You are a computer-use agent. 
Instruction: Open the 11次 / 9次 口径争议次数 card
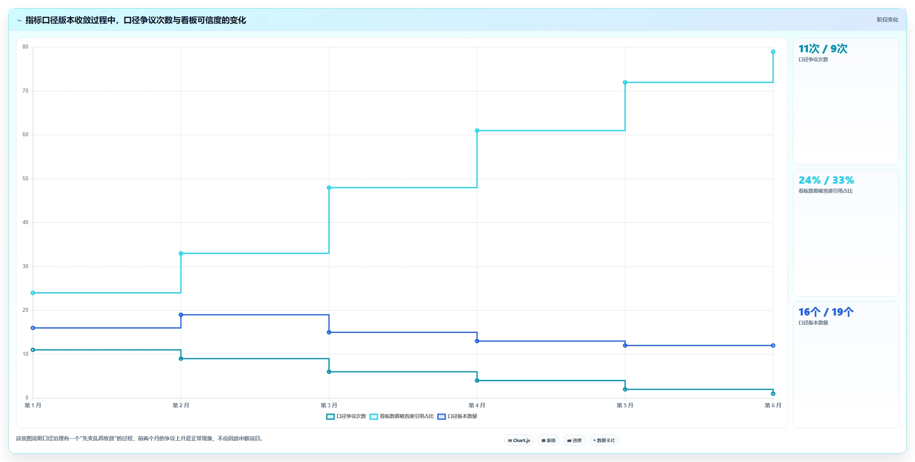(x=846, y=101)
